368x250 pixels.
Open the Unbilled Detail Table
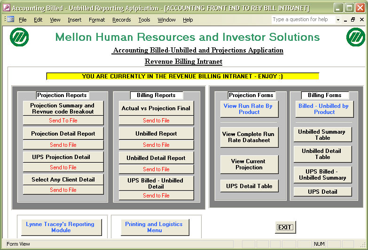[x=323, y=154]
